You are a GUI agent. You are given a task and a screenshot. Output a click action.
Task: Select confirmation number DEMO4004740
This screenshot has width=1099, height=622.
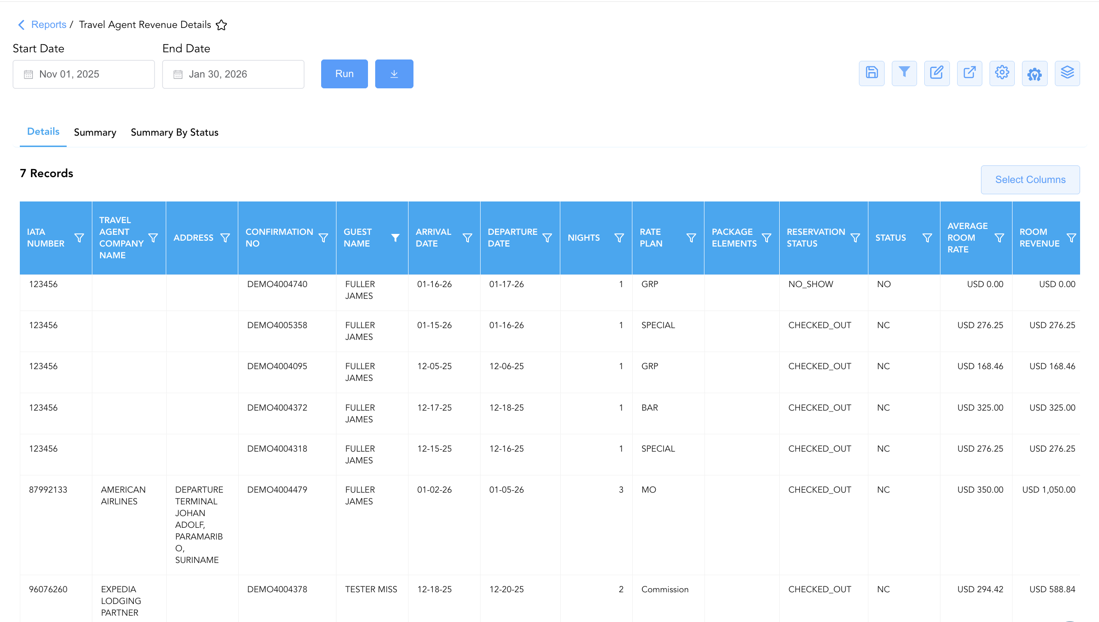point(277,284)
